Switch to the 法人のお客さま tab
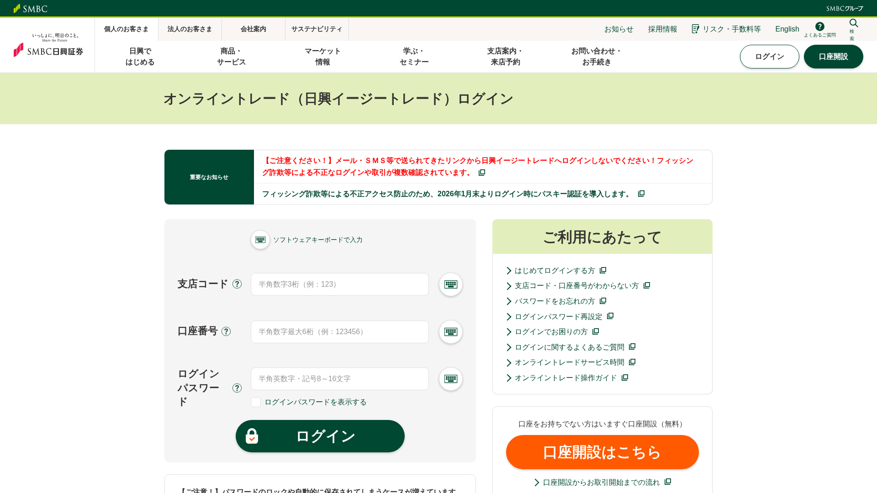 [x=190, y=29]
